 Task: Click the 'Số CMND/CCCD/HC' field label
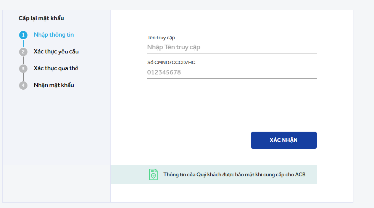click(x=171, y=63)
